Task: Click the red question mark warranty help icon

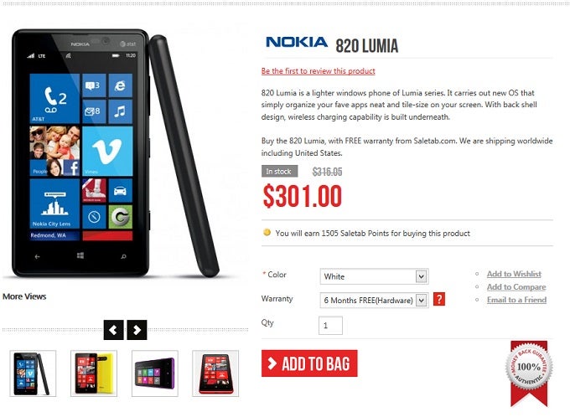Action: pos(439,299)
